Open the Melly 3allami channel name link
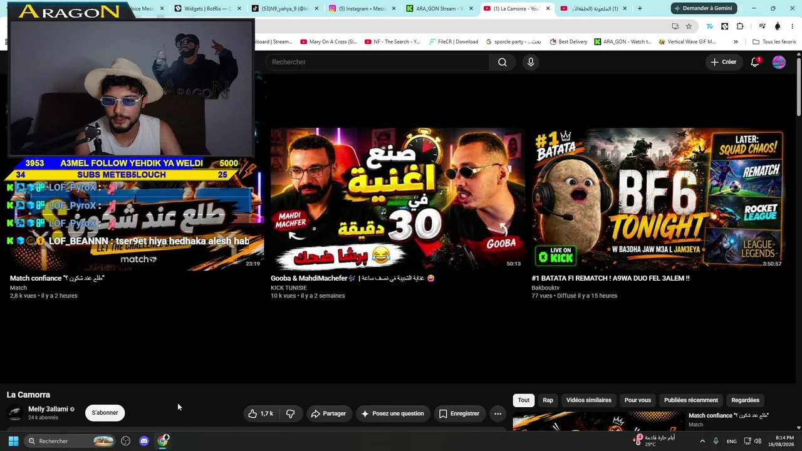 click(48, 409)
